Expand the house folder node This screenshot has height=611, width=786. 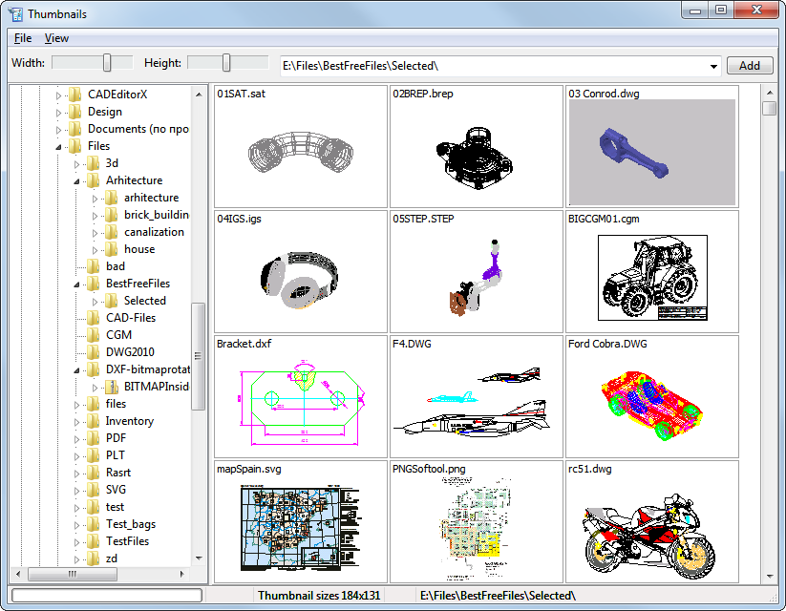[x=95, y=249]
